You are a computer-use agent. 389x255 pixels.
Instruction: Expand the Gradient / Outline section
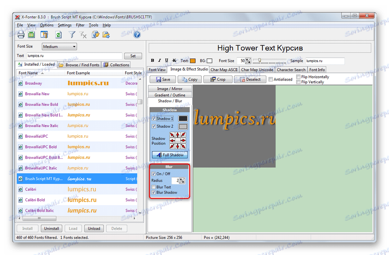click(x=170, y=95)
